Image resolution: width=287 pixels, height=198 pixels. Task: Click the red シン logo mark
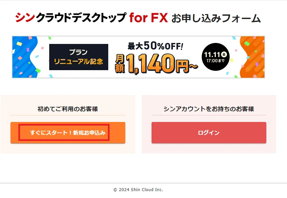point(25,17)
